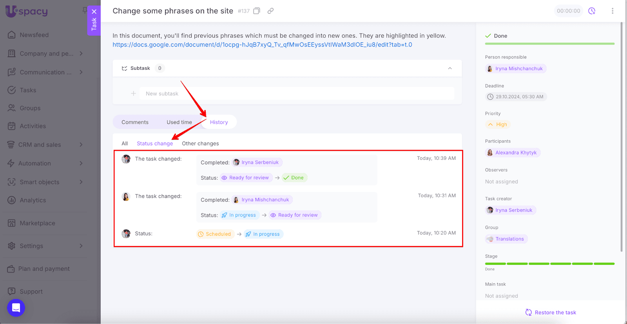Screen dimensions: 627x324
Task: Open the three-dot task options menu
Action: [613, 11]
